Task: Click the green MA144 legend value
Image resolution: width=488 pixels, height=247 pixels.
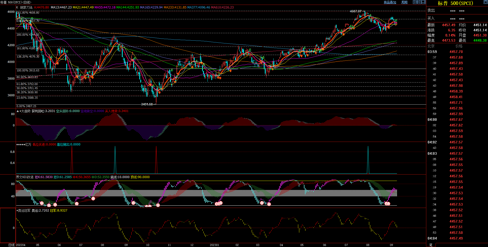Action: point(128,7)
